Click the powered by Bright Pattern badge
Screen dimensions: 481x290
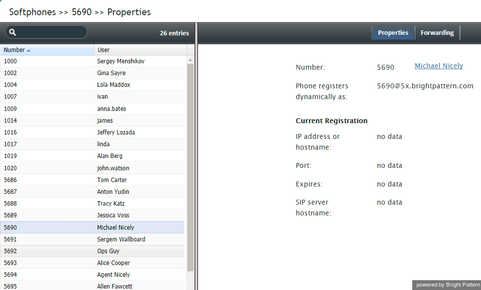point(447,285)
